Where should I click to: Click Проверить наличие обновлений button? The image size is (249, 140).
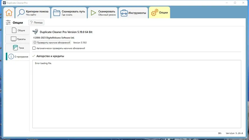[52, 43]
